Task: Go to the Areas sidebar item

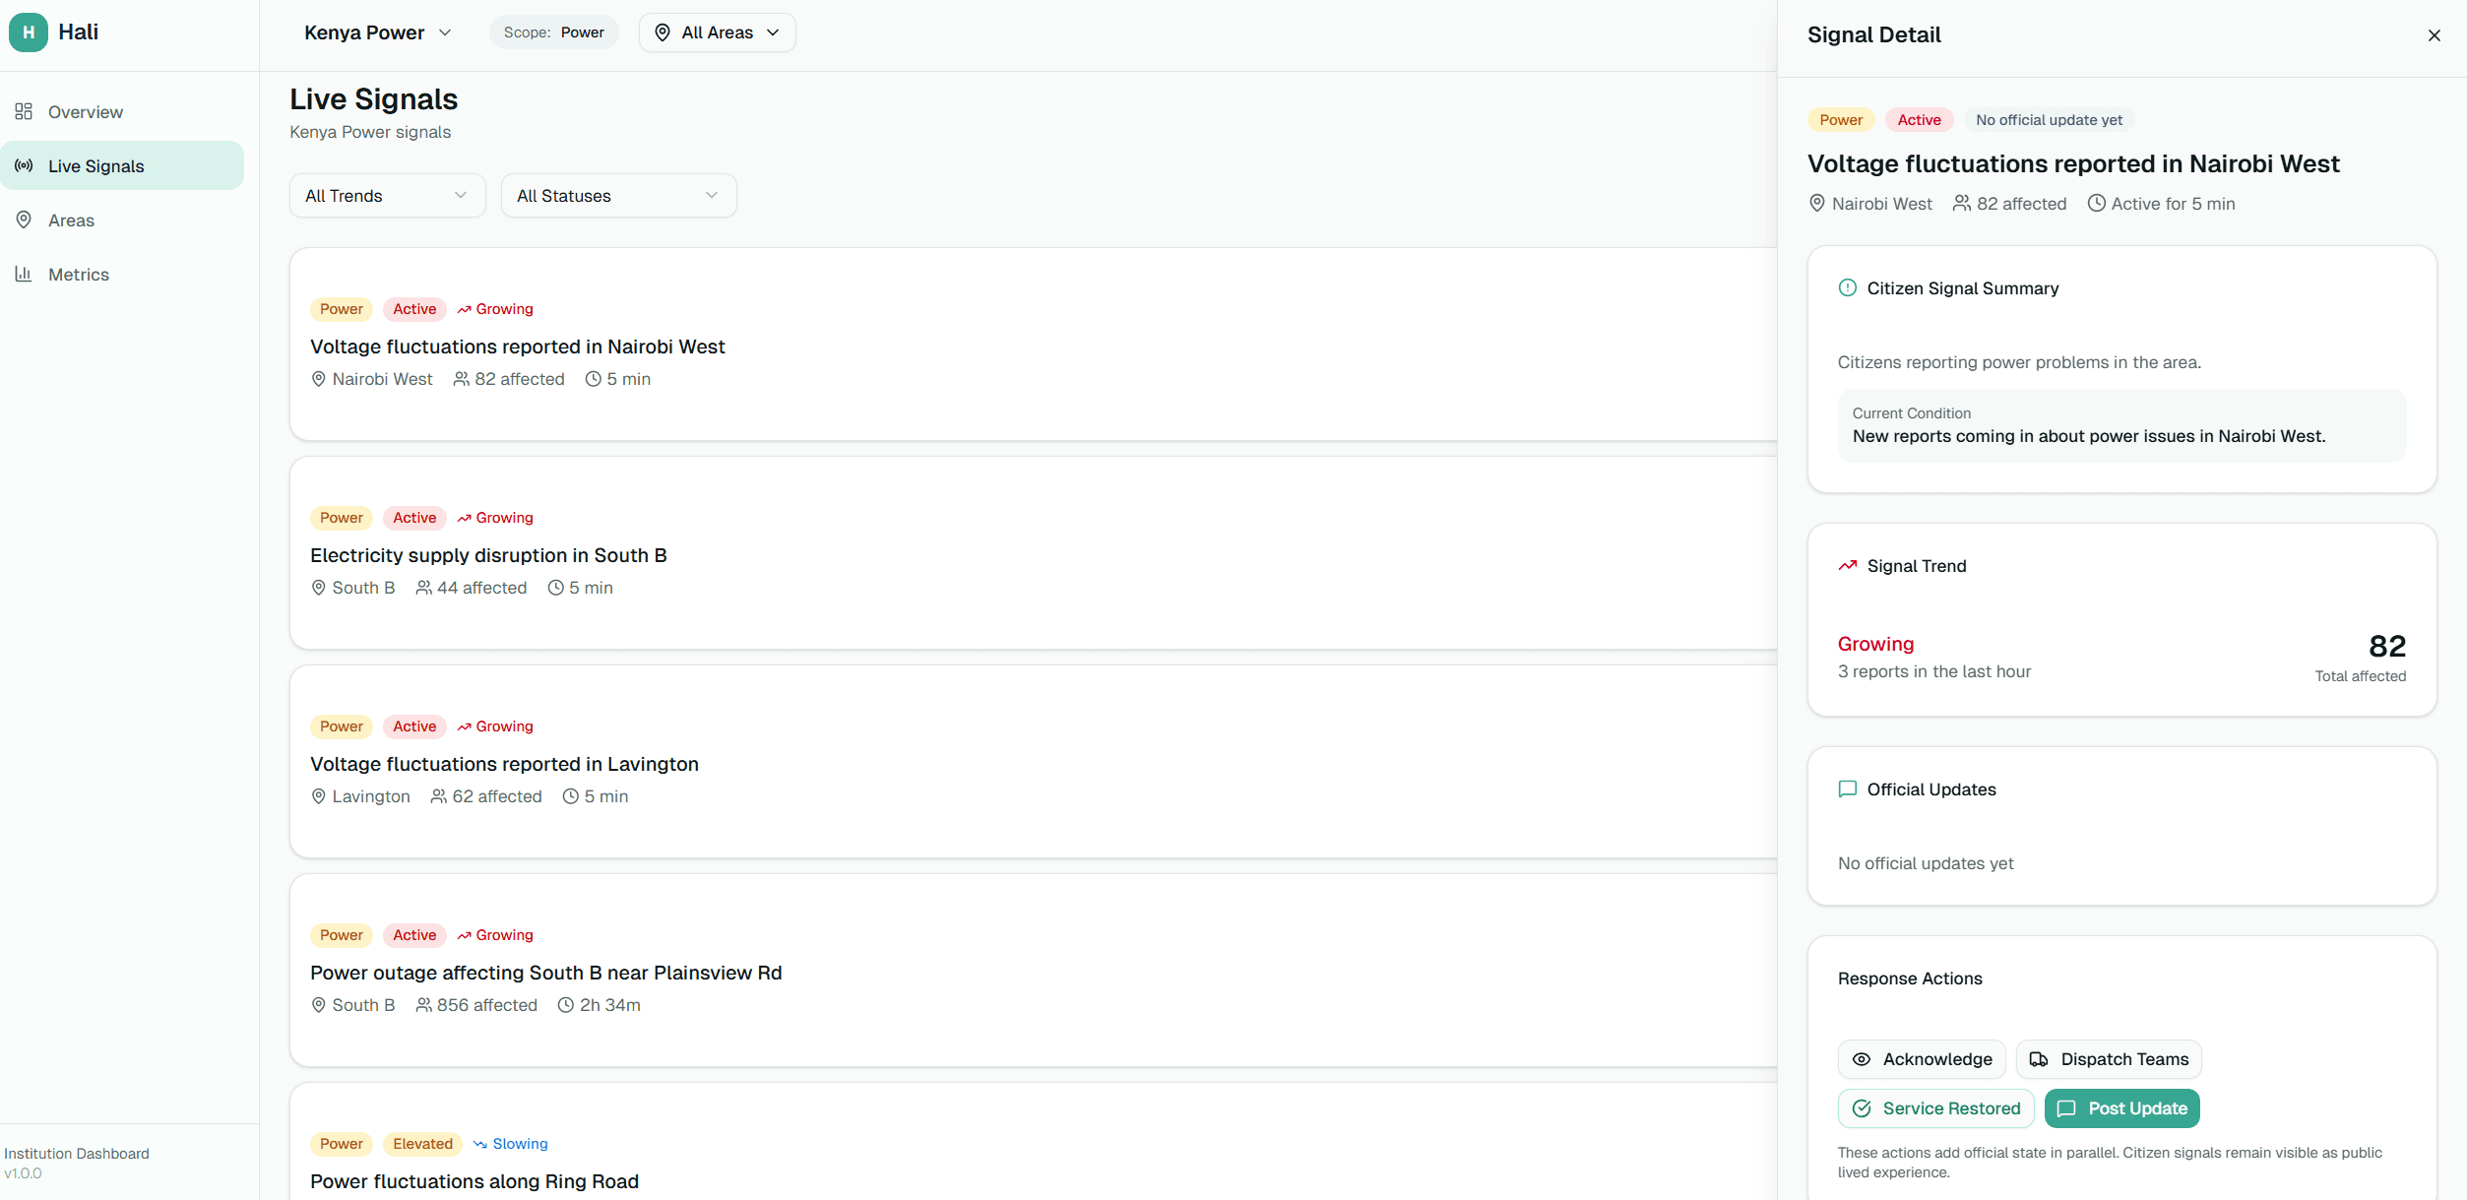Action: (122, 220)
